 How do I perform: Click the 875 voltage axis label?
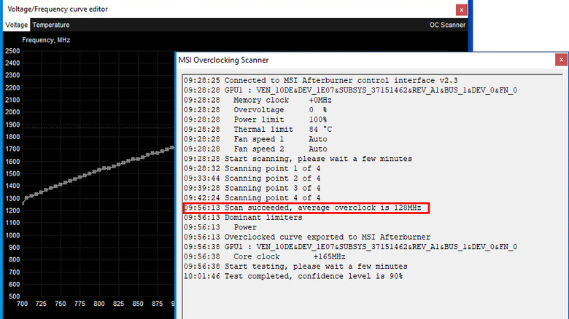tap(157, 304)
